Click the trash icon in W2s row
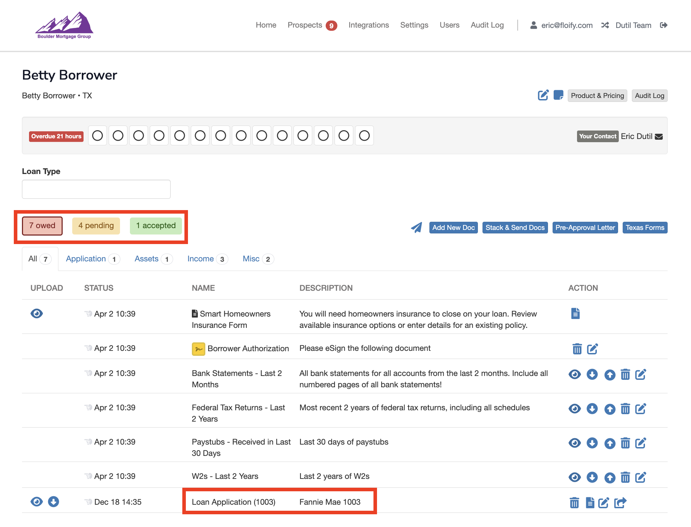The width and height of the screenshot is (691, 527). 626,477
